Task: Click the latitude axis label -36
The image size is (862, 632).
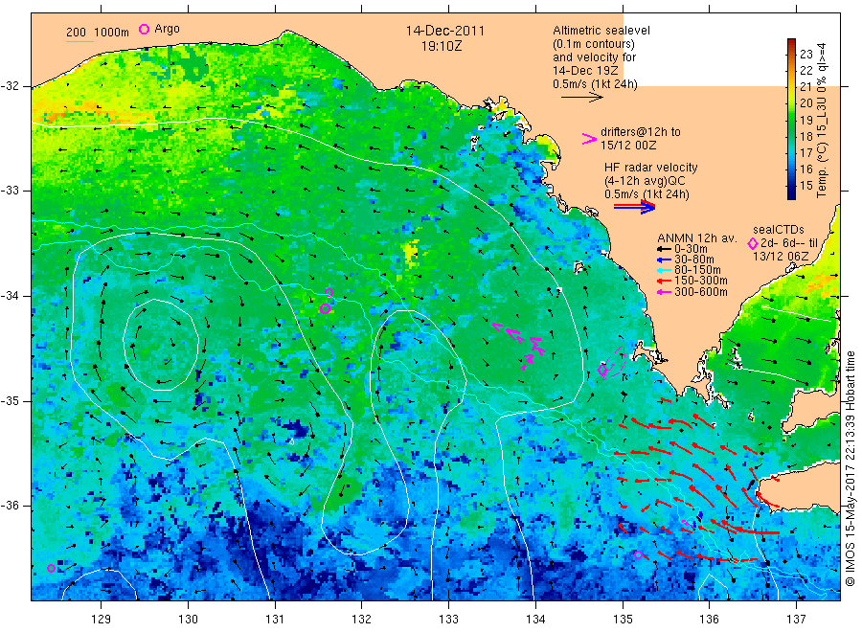Action: (10, 506)
